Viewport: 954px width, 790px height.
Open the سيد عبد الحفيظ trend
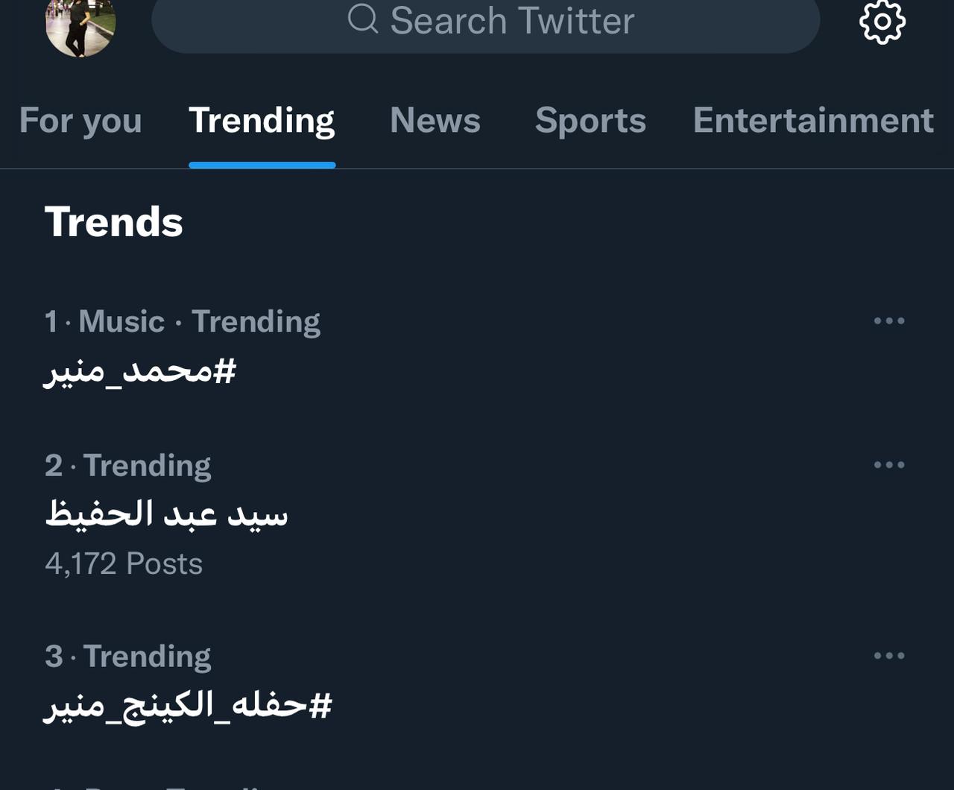coord(166,514)
